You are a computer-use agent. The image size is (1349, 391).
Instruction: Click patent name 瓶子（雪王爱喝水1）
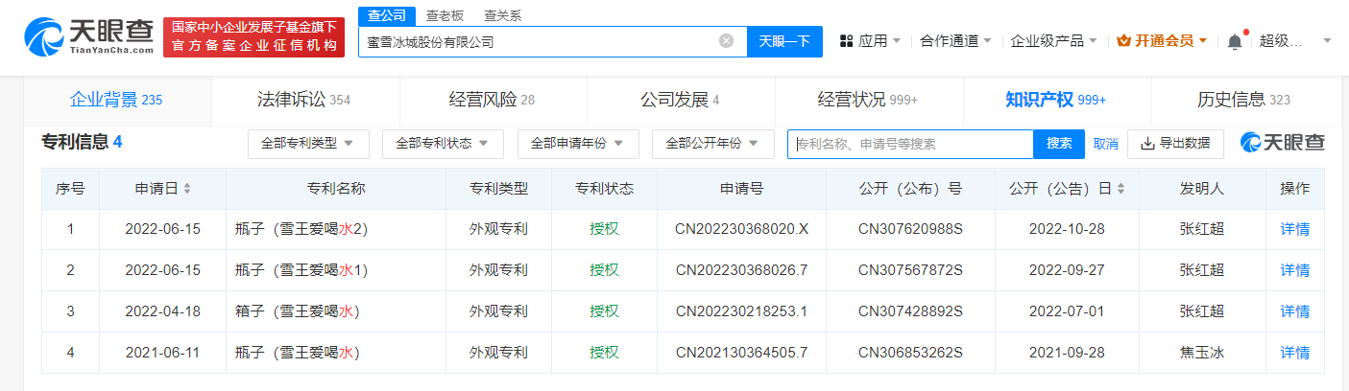tap(302, 270)
